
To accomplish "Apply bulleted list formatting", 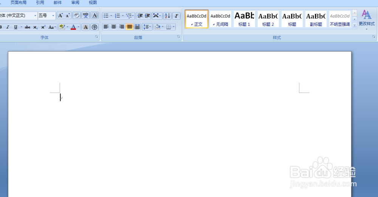I will [x=106, y=16].
